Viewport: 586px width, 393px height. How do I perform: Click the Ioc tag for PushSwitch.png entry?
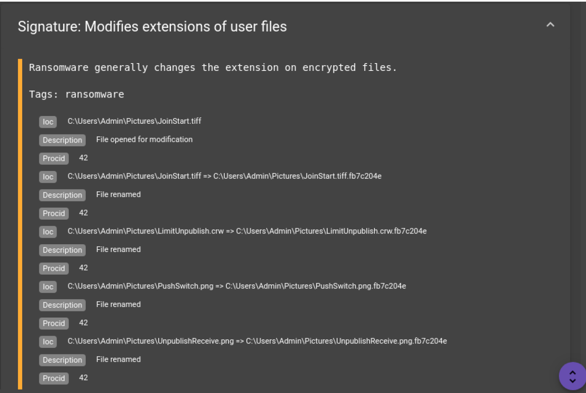click(48, 286)
